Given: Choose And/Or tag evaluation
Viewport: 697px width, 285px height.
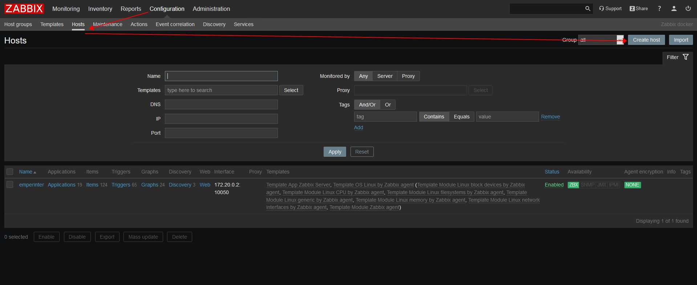Looking at the screenshot, I should 367,105.
